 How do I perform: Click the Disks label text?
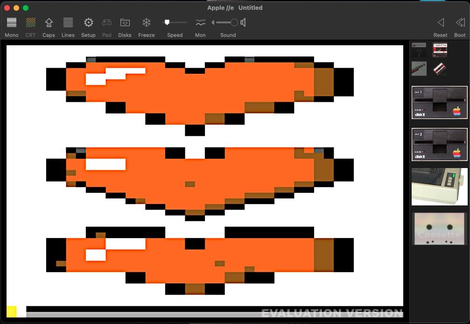(x=125, y=35)
